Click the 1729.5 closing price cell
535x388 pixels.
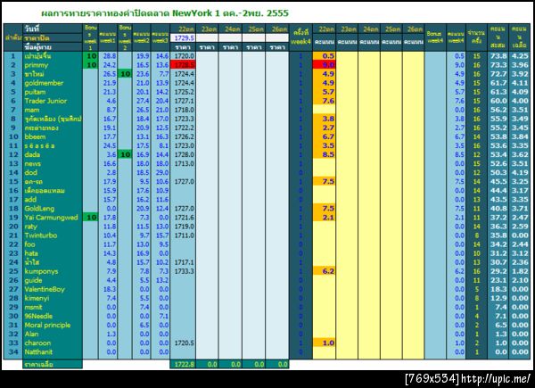183,37
